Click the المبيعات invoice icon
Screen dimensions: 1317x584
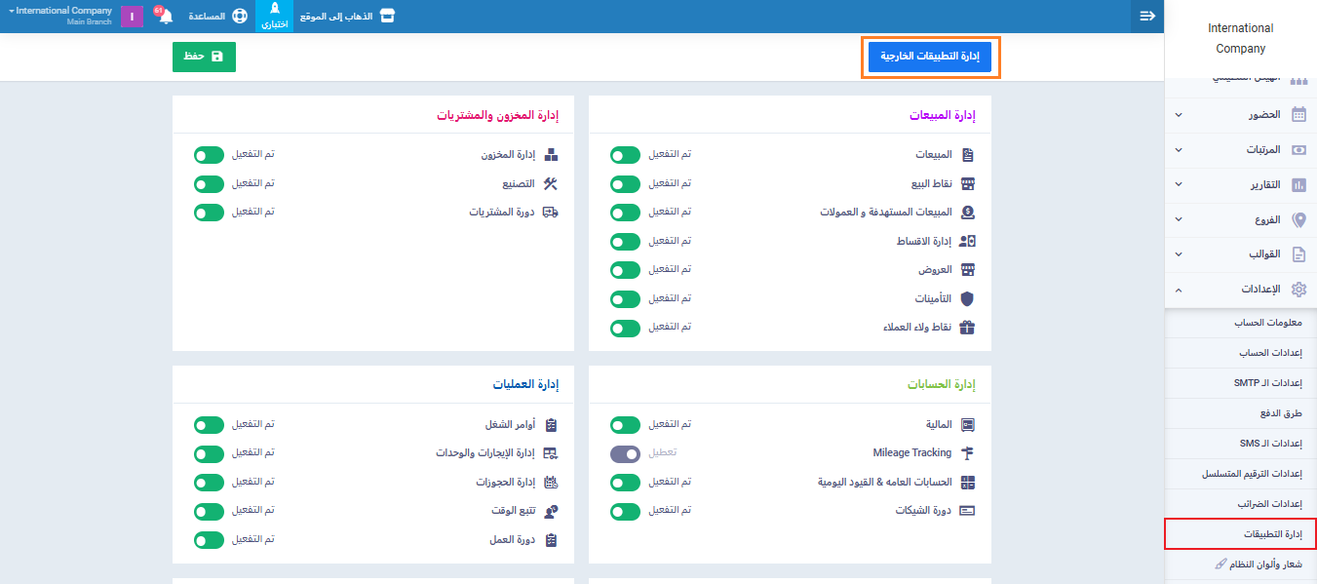point(968,155)
